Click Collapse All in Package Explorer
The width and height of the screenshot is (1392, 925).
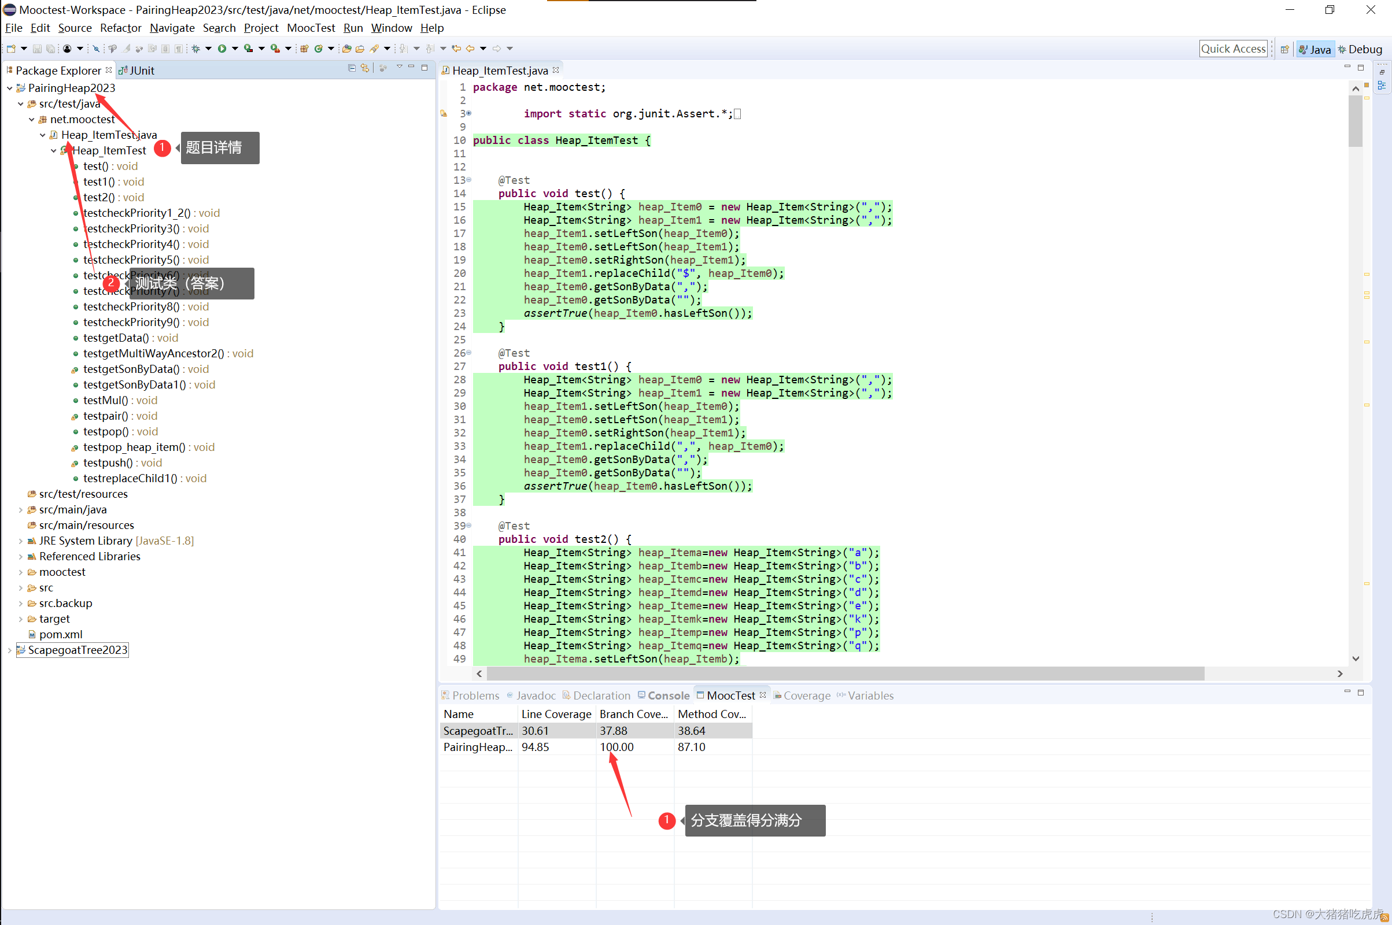[352, 68]
